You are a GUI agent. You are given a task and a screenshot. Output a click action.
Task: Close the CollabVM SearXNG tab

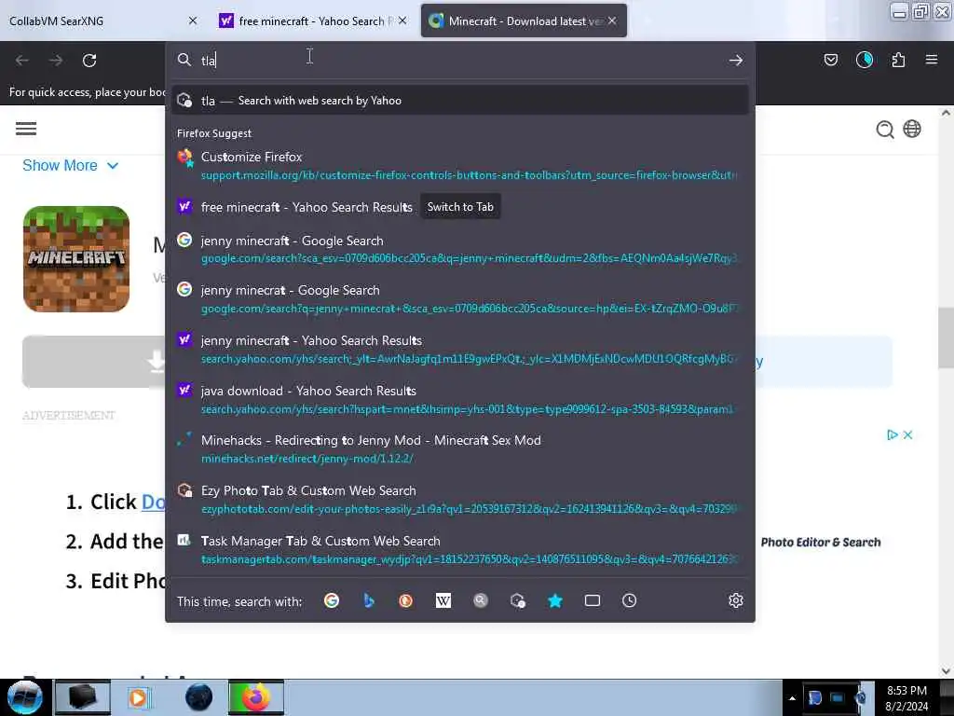(x=193, y=21)
